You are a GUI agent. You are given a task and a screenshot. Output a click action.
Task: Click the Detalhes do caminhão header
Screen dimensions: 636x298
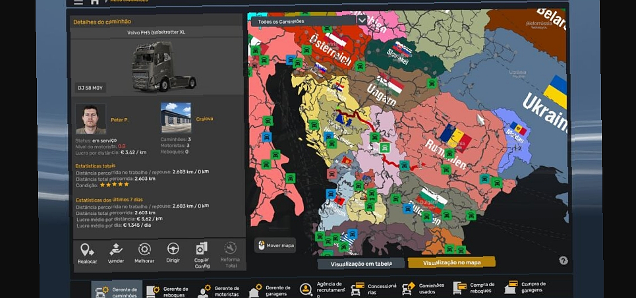coord(101,22)
